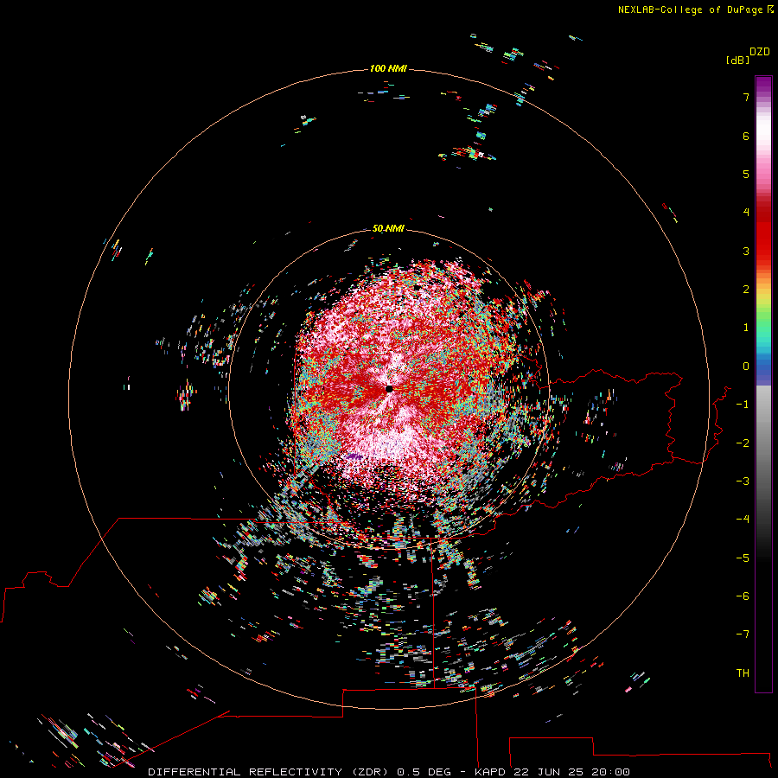Click the radar site black center dot
The height and width of the screenshot is (778, 778).
pos(389,389)
